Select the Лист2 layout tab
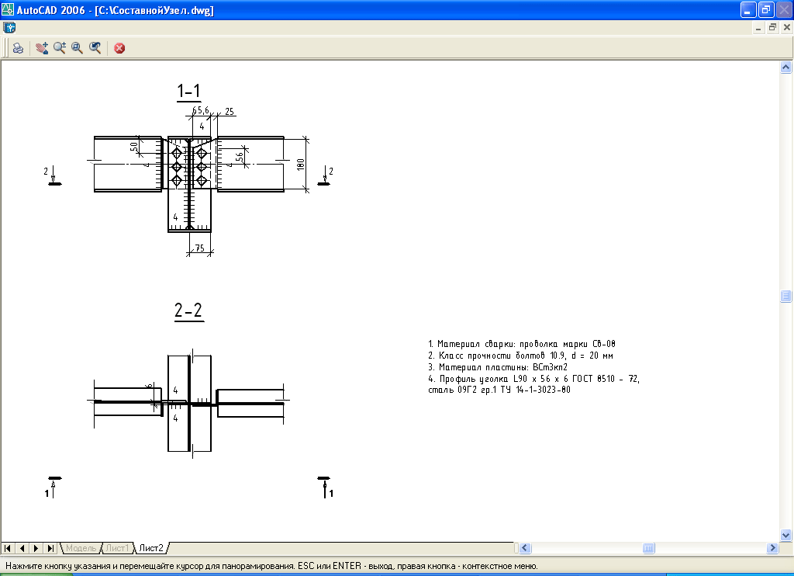This screenshot has width=794, height=576. 151,548
